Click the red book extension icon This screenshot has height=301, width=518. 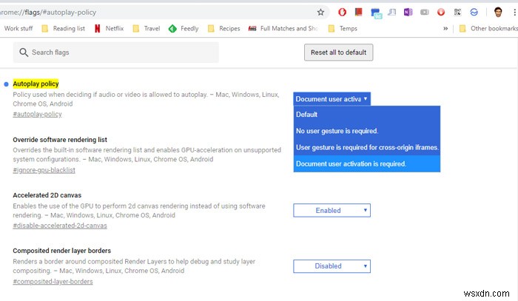(358, 13)
